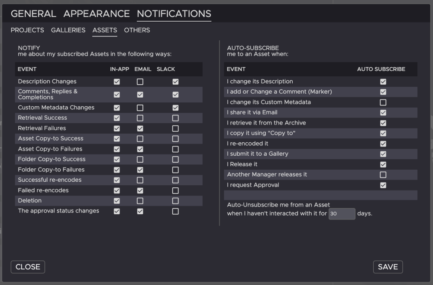The height and width of the screenshot is (285, 433).
Task: Enable Email for Description Changes
Action: (x=140, y=82)
